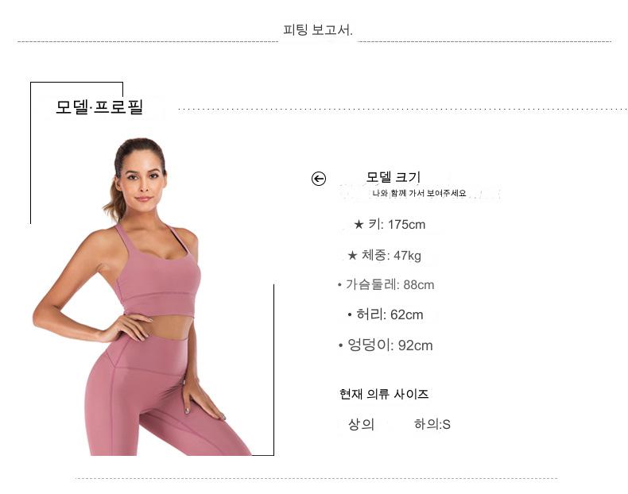The image size is (628, 494).
Task: Click the bullet before 가슴둘레: 88cm
Action: tap(339, 285)
